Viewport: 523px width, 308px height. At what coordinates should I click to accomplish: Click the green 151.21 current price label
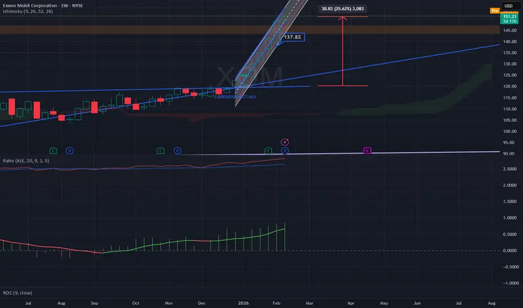pos(510,18)
